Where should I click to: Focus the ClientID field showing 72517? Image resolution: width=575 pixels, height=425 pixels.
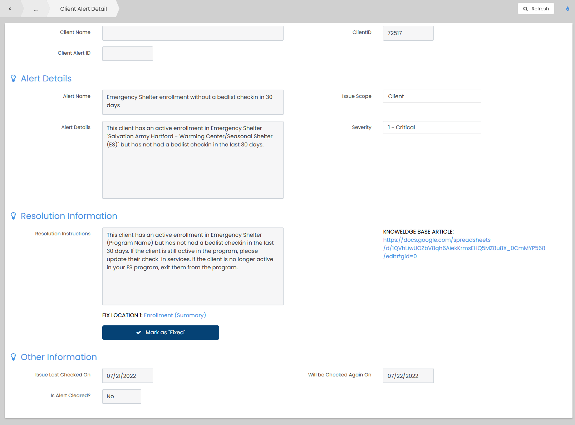click(408, 33)
